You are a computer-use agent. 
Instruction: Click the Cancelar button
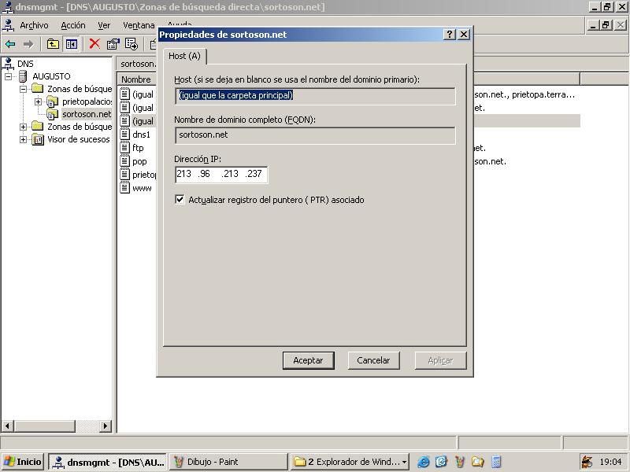(x=373, y=360)
